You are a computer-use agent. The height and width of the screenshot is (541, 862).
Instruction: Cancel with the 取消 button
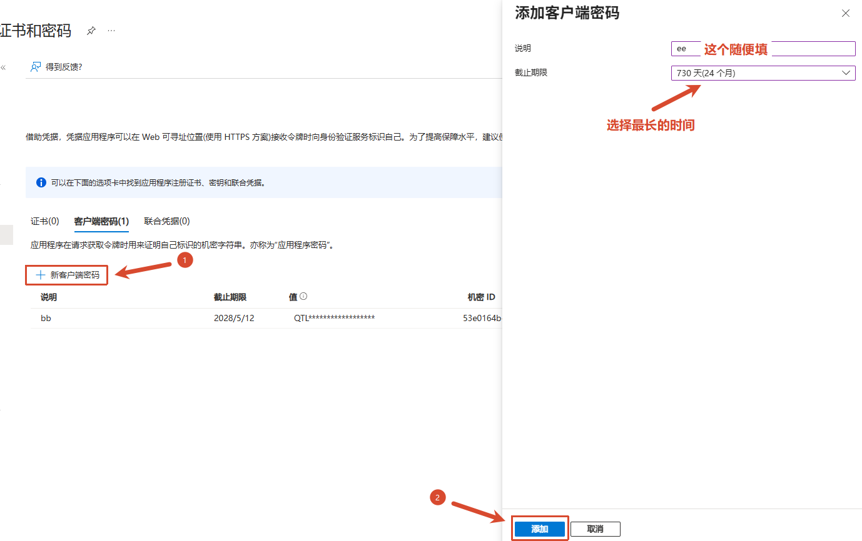596,529
